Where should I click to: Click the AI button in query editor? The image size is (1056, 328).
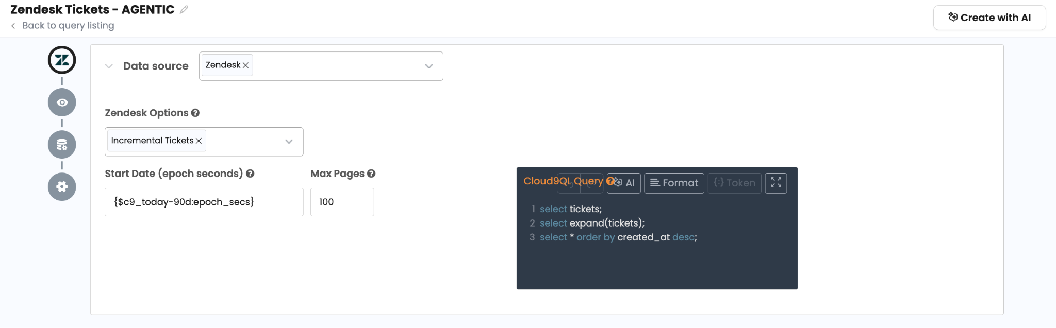[x=624, y=183]
